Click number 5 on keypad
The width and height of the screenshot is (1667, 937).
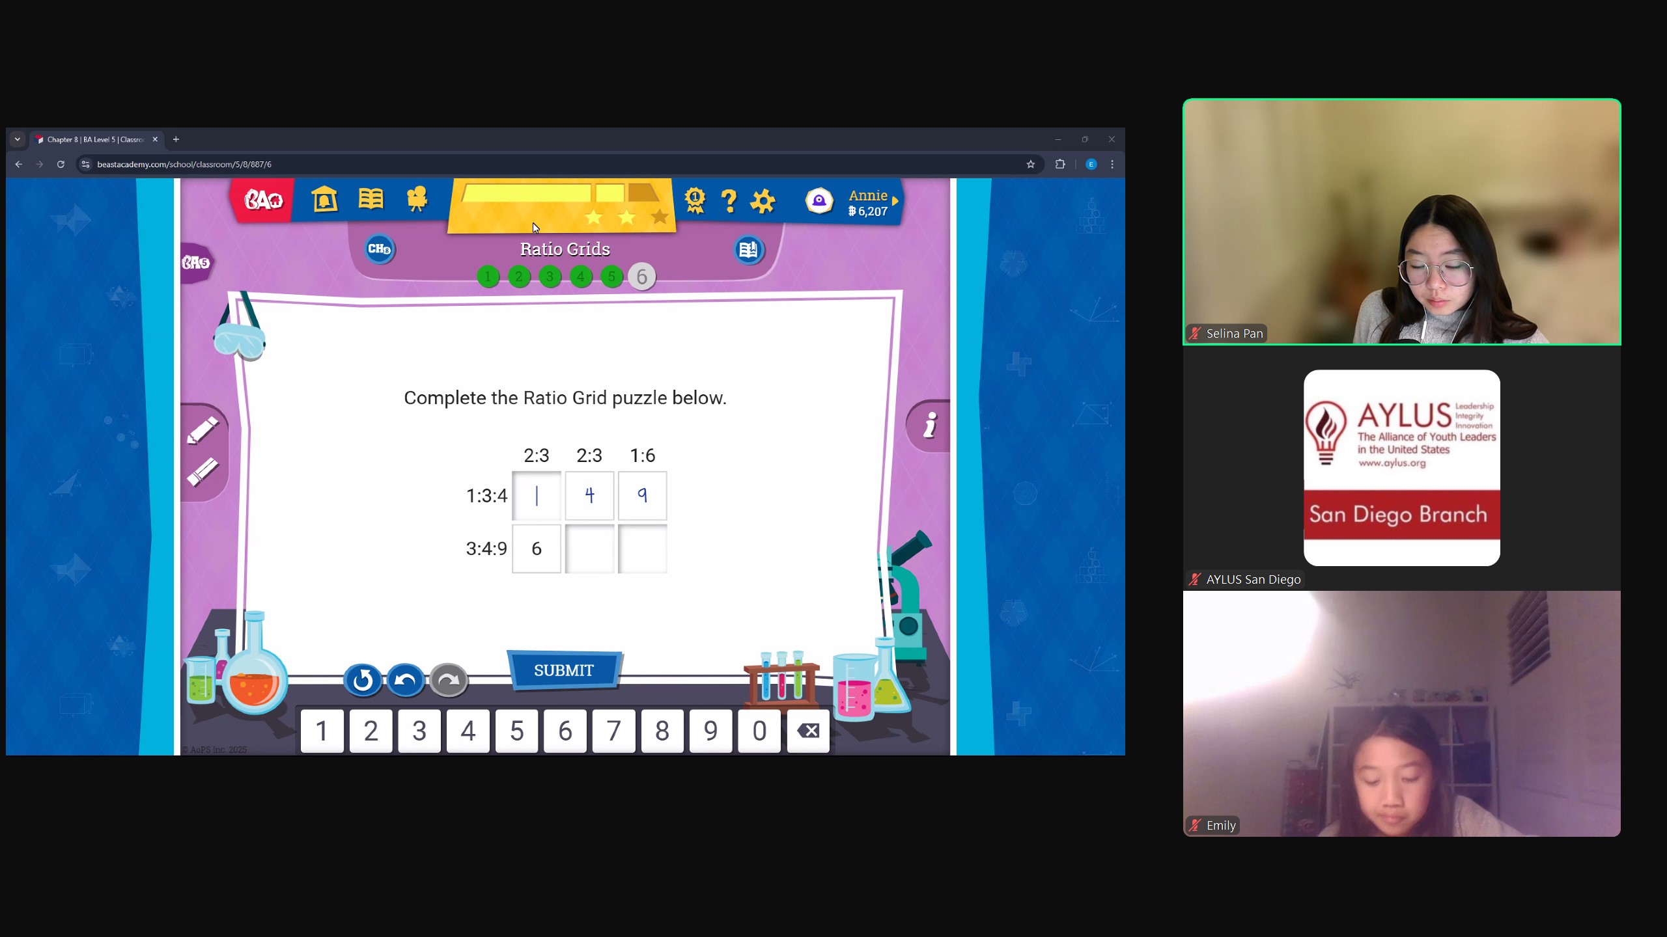517,731
